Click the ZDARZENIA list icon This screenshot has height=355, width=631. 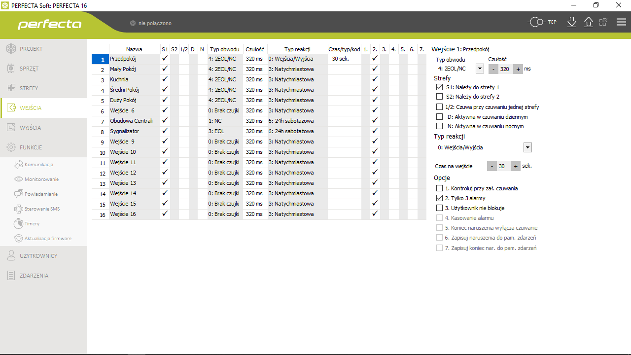[x=11, y=276]
